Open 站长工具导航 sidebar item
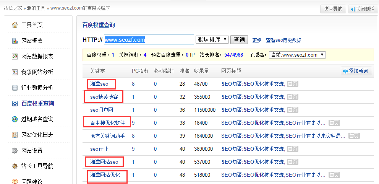This screenshot has width=379, height=184. tap(37, 166)
